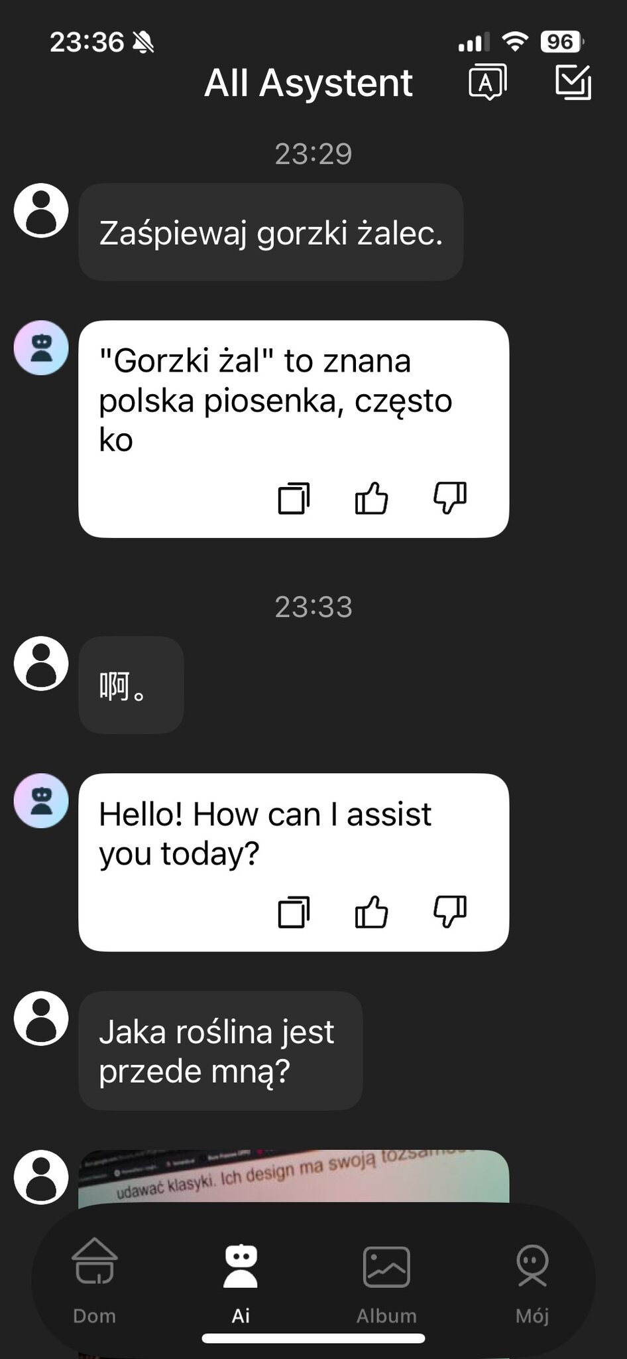Tap the "Jaka roślina jest przede mną?" message
The image size is (627, 1359).
click(x=220, y=1051)
